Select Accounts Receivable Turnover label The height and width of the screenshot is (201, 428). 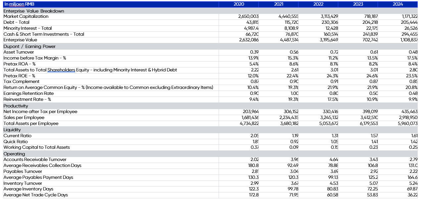coord(35,160)
